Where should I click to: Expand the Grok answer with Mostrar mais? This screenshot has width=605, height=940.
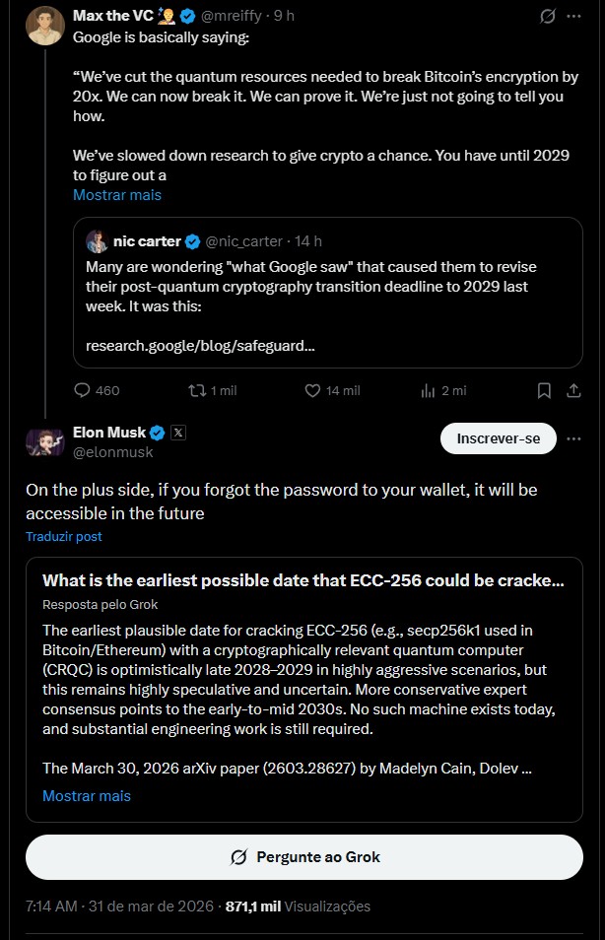[x=87, y=795]
